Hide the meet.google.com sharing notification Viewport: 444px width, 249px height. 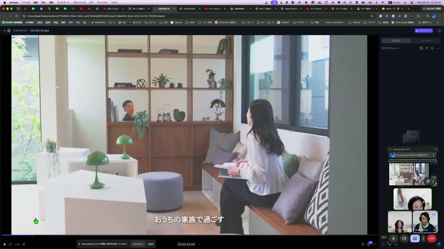(x=151, y=244)
